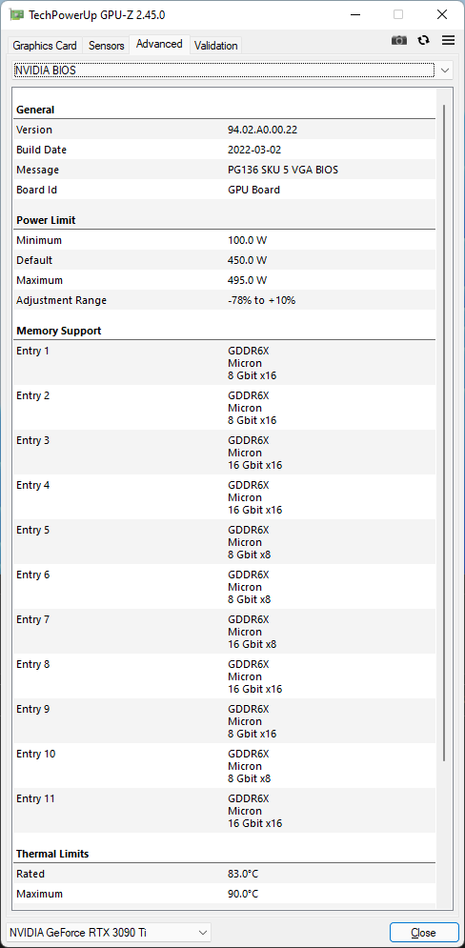Maximize the GPU-Z window
This screenshot has width=465, height=948.
pyautogui.click(x=398, y=14)
